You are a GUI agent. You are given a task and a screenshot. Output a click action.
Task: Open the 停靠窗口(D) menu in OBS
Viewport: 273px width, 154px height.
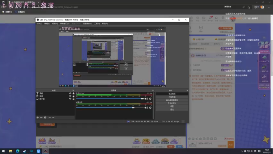(65, 24)
